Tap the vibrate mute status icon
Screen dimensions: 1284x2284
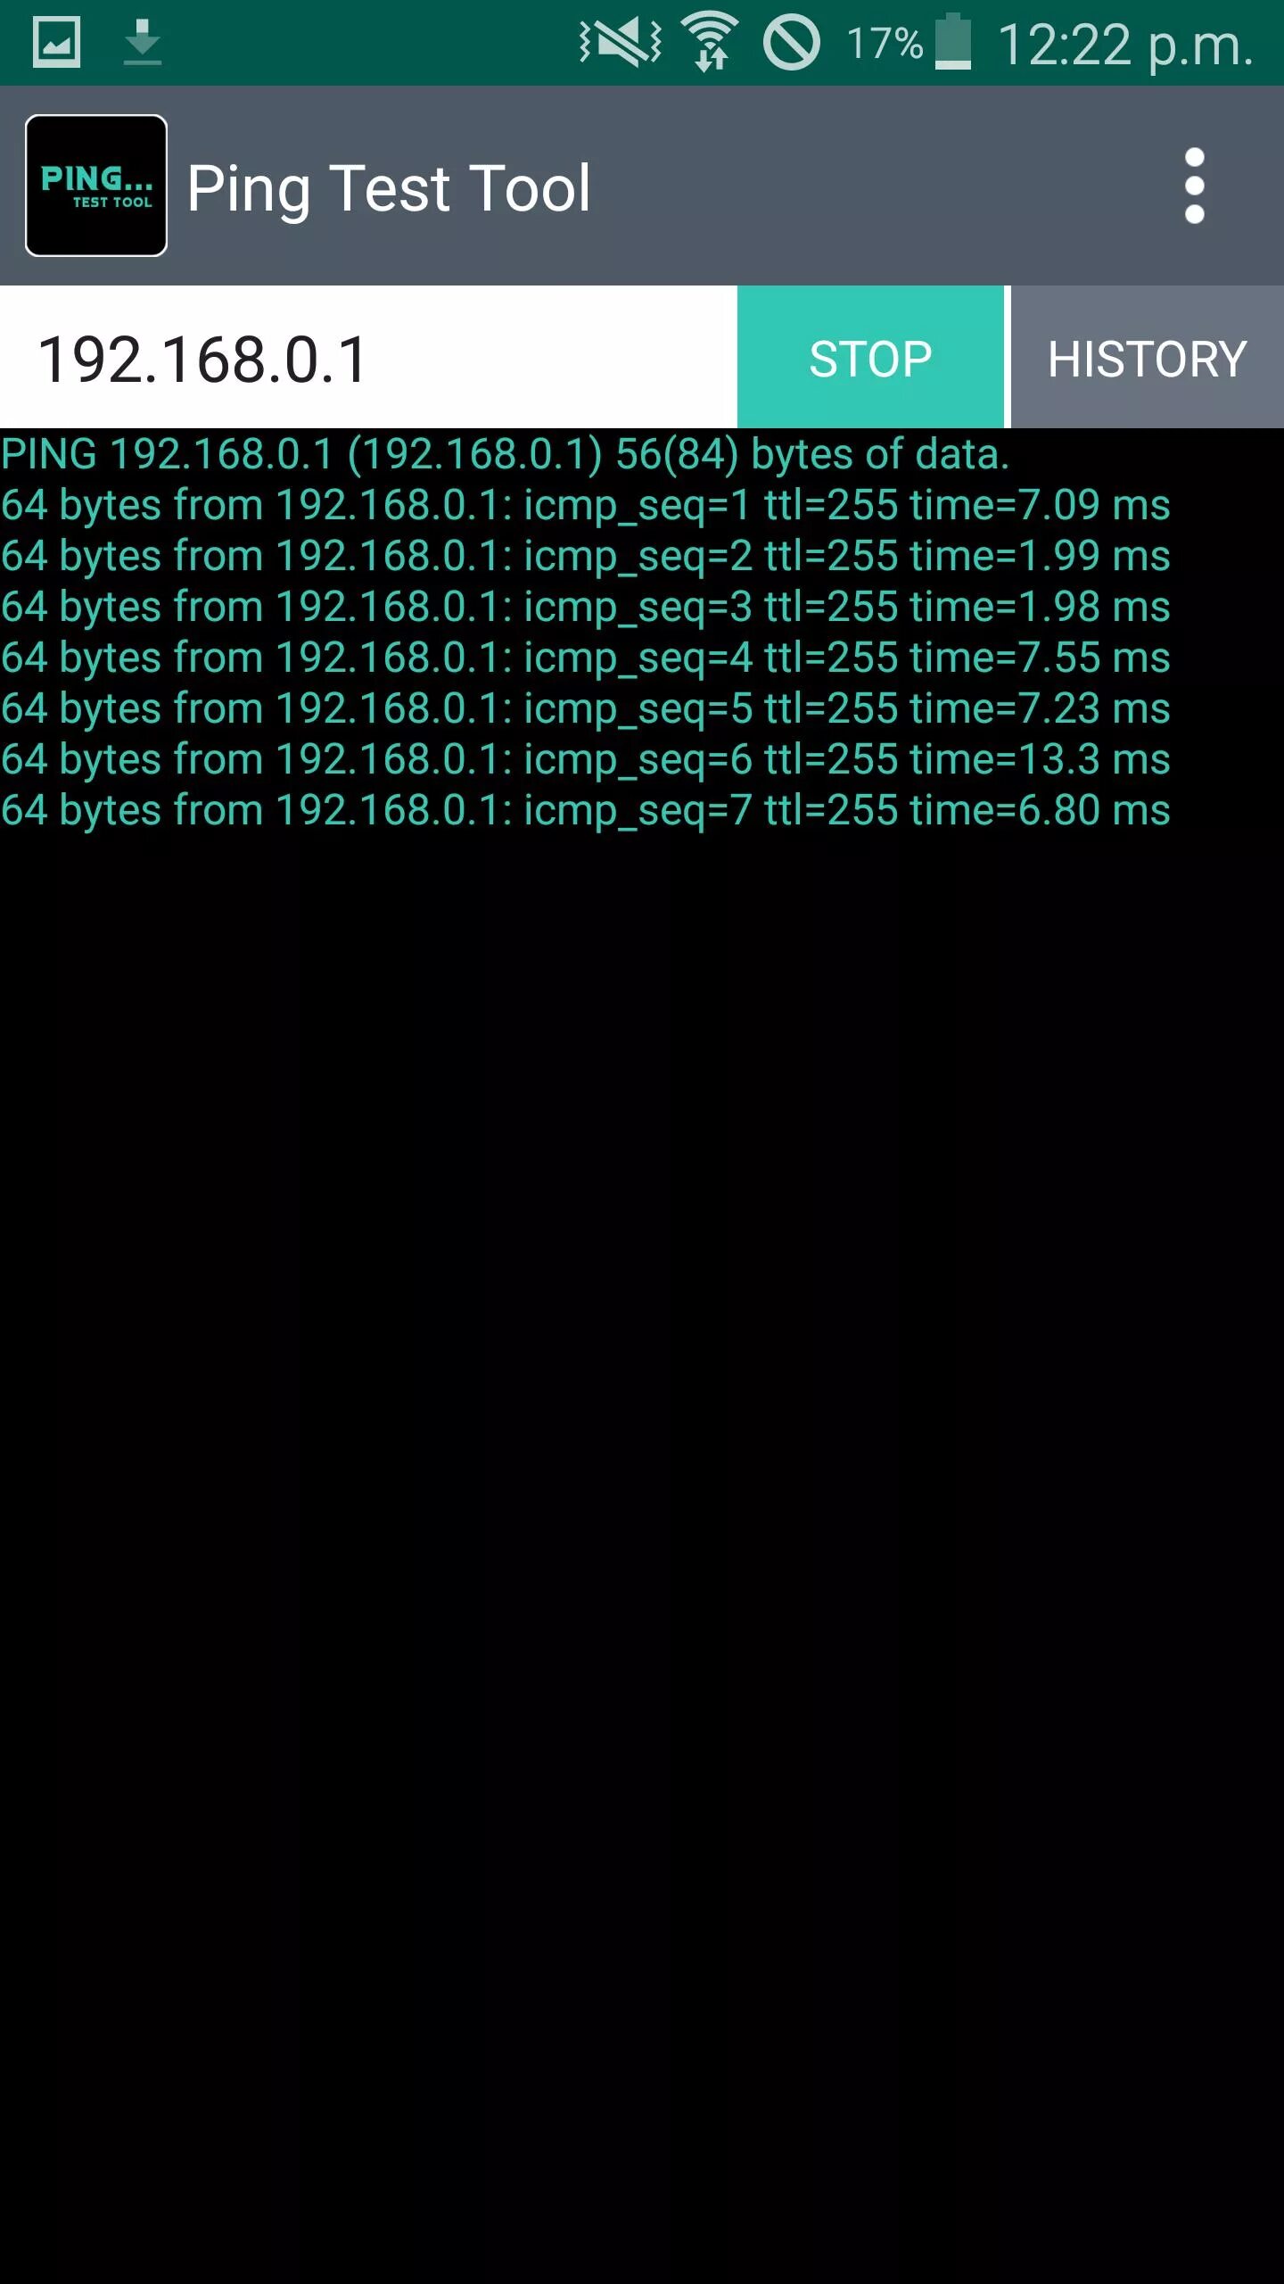point(621,42)
